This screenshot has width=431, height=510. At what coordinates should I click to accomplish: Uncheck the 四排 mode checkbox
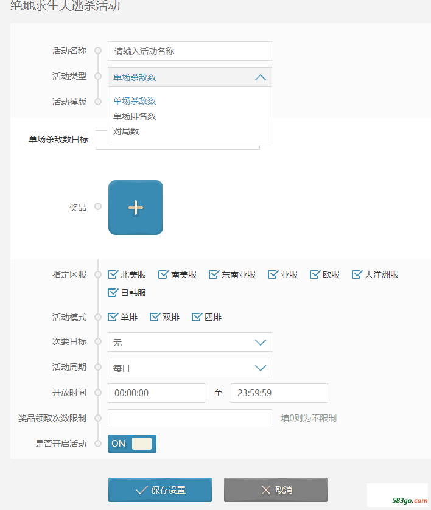click(197, 317)
